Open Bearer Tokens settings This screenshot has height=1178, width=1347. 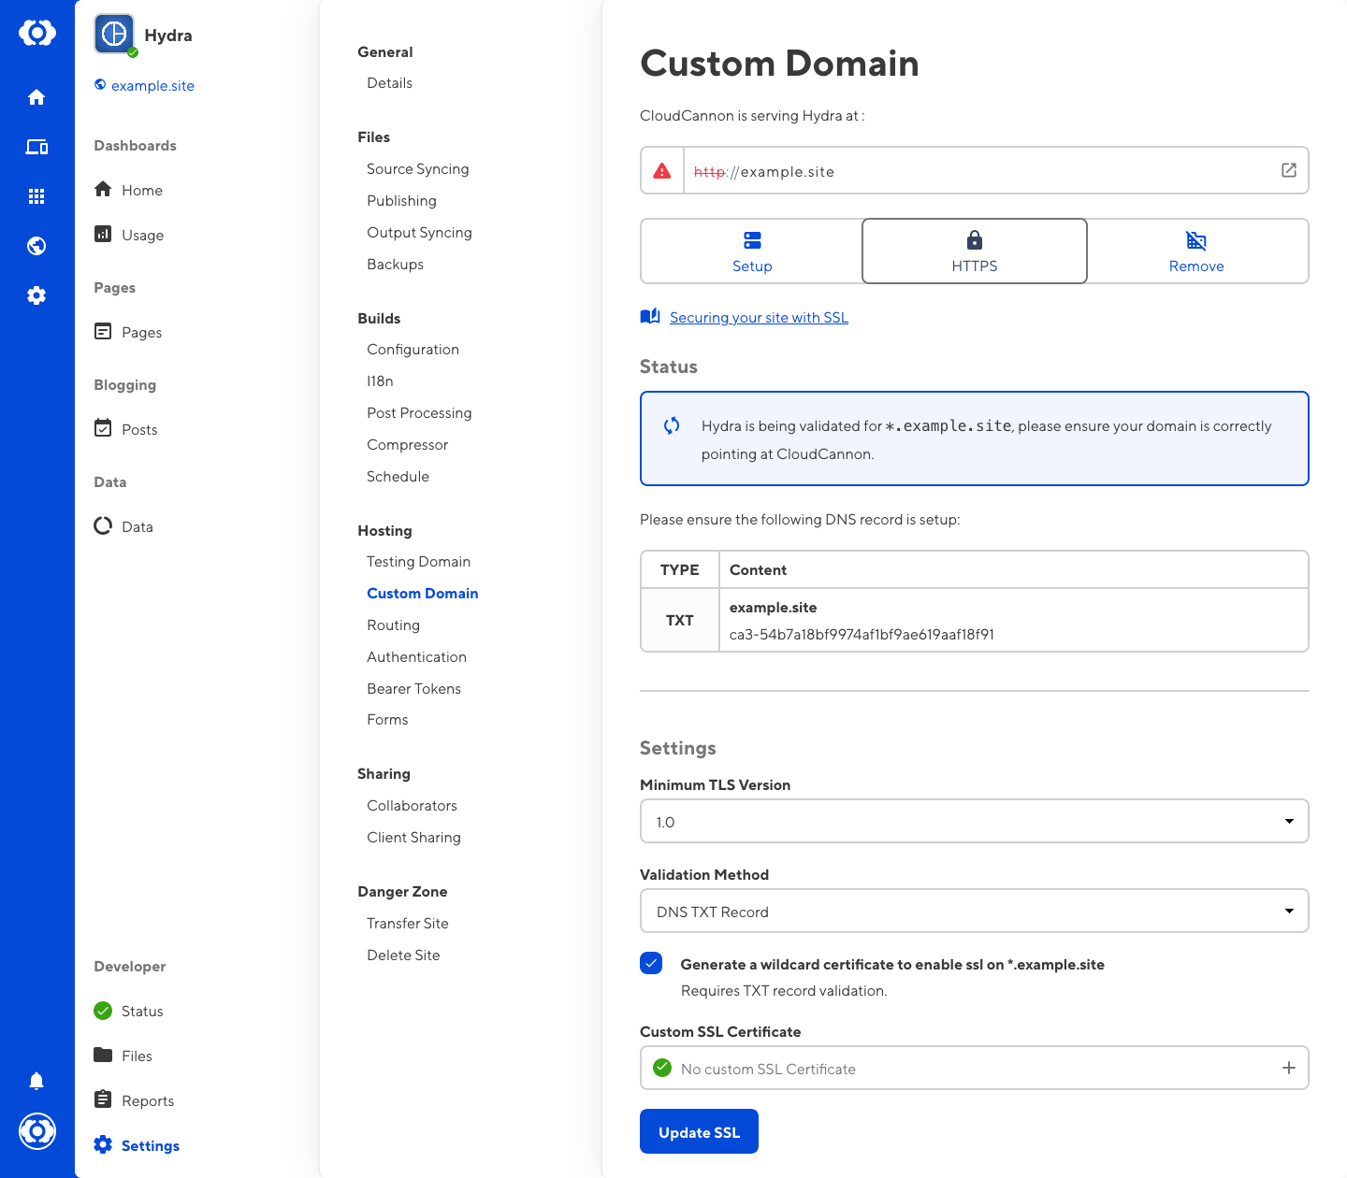(x=413, y=689)
